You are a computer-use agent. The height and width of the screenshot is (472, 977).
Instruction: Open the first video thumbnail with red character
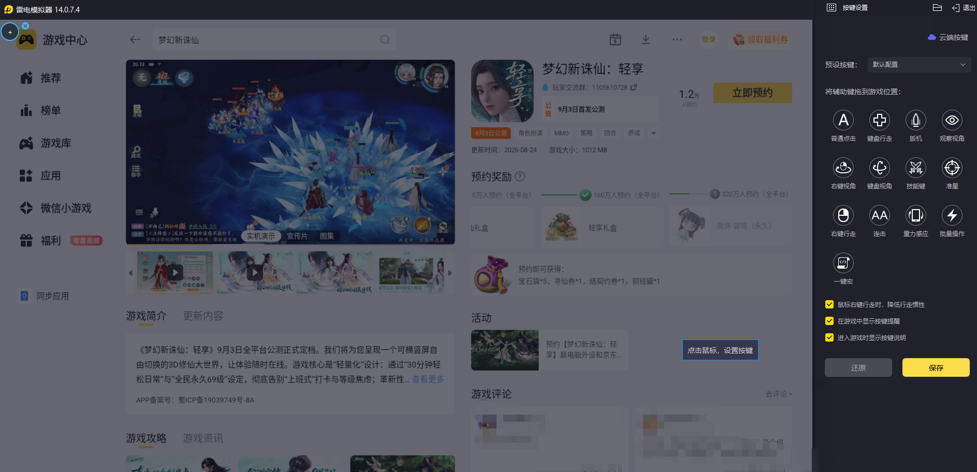point(175,273)
